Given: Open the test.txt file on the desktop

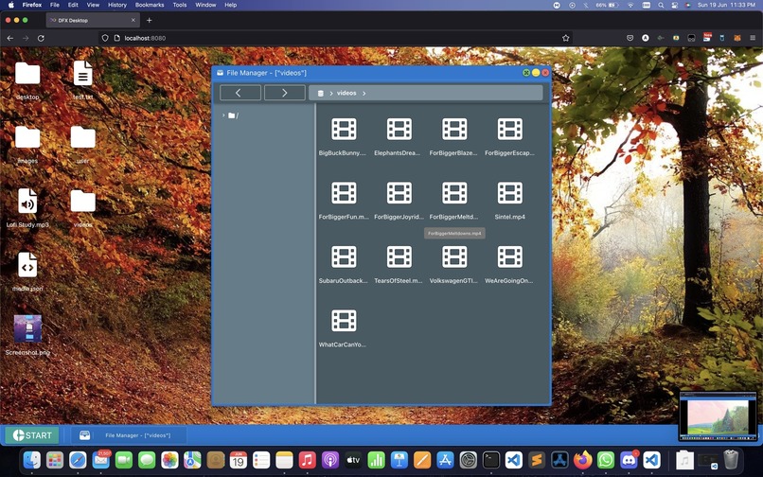Looking at the screenshot, I should coord(82,74).
